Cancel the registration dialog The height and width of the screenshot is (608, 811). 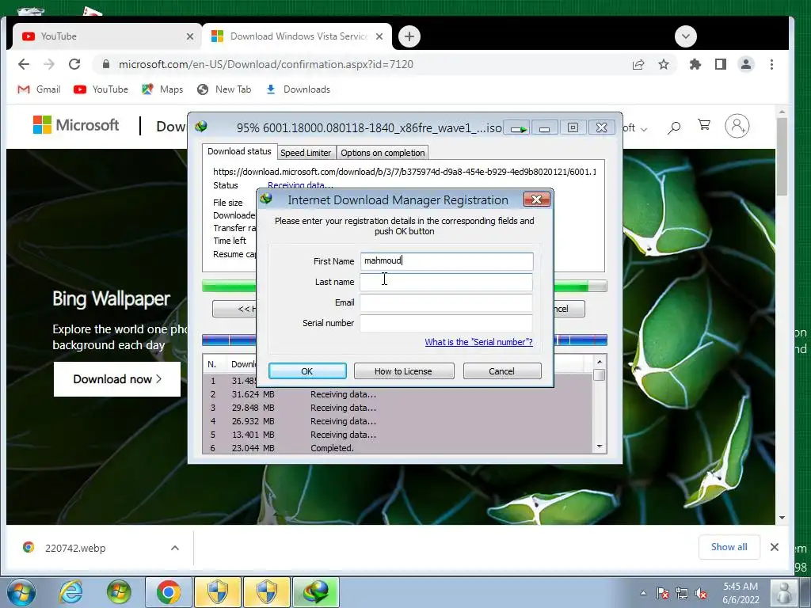(x=501, y=370)
